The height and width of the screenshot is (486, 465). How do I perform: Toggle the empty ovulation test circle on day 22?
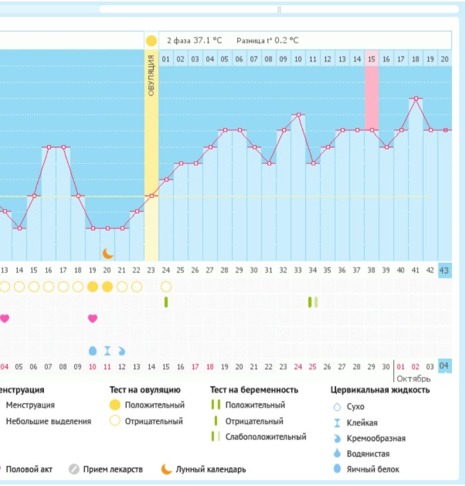pos(137,287)
